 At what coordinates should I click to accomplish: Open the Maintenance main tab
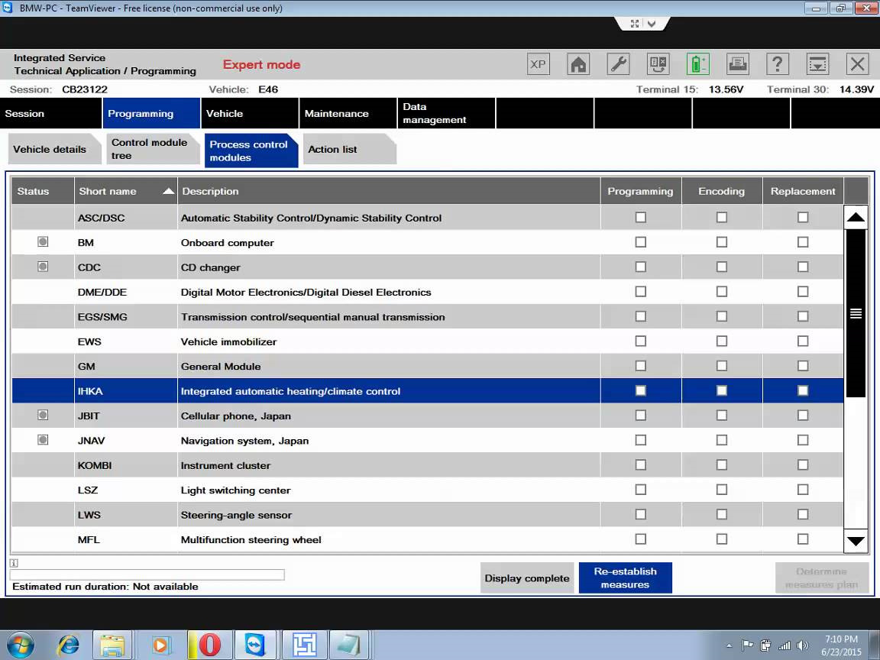[x=348, y=113]
